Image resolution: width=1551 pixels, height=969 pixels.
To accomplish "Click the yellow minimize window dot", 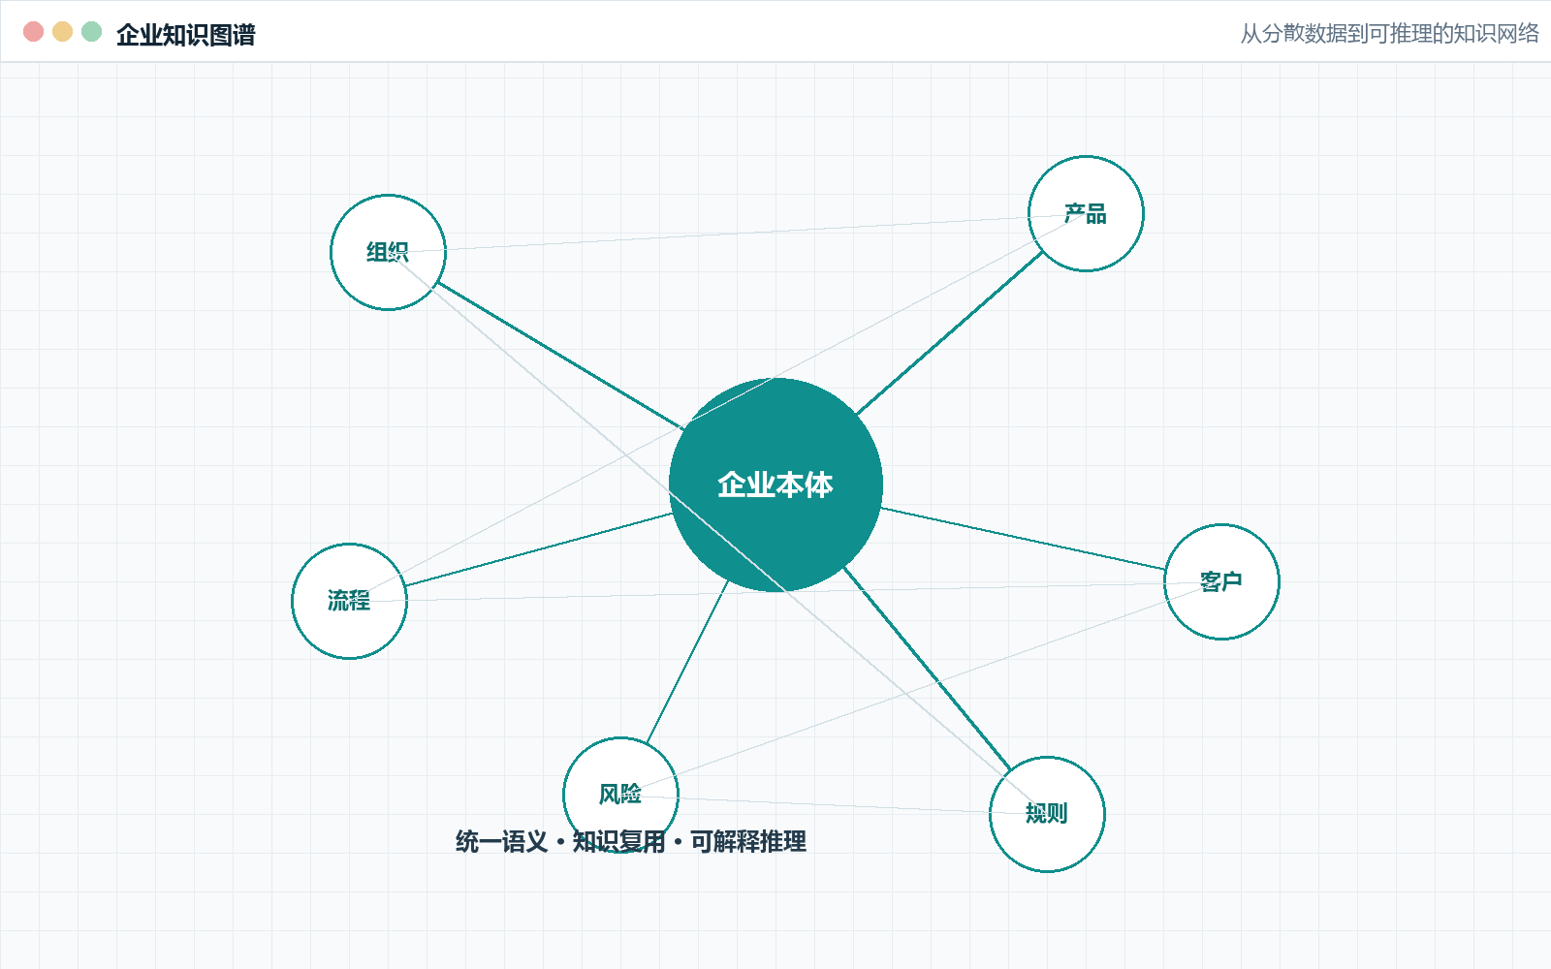I will [62, 32].
